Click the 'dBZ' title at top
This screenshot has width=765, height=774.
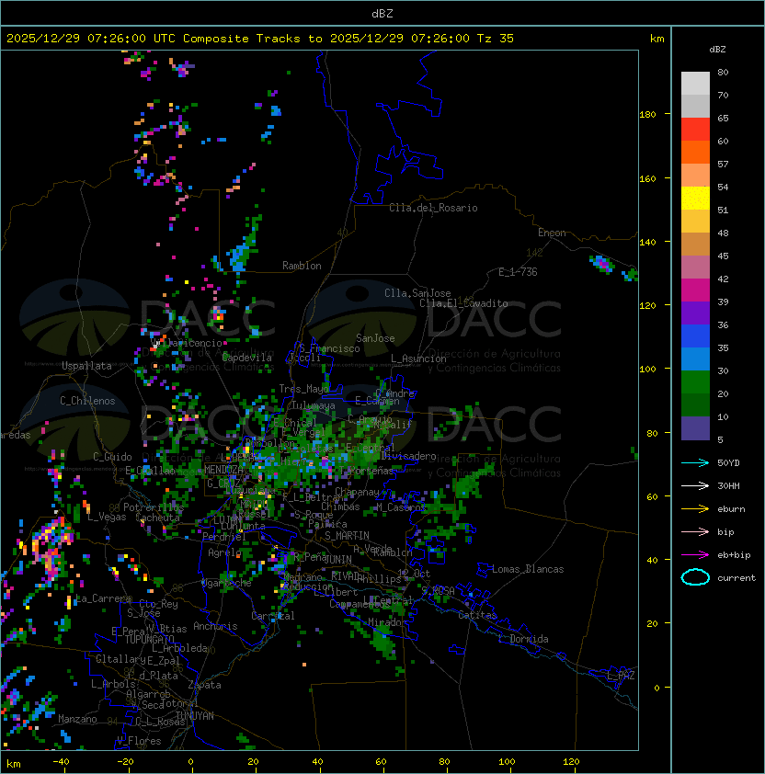[x=382, y=14]
